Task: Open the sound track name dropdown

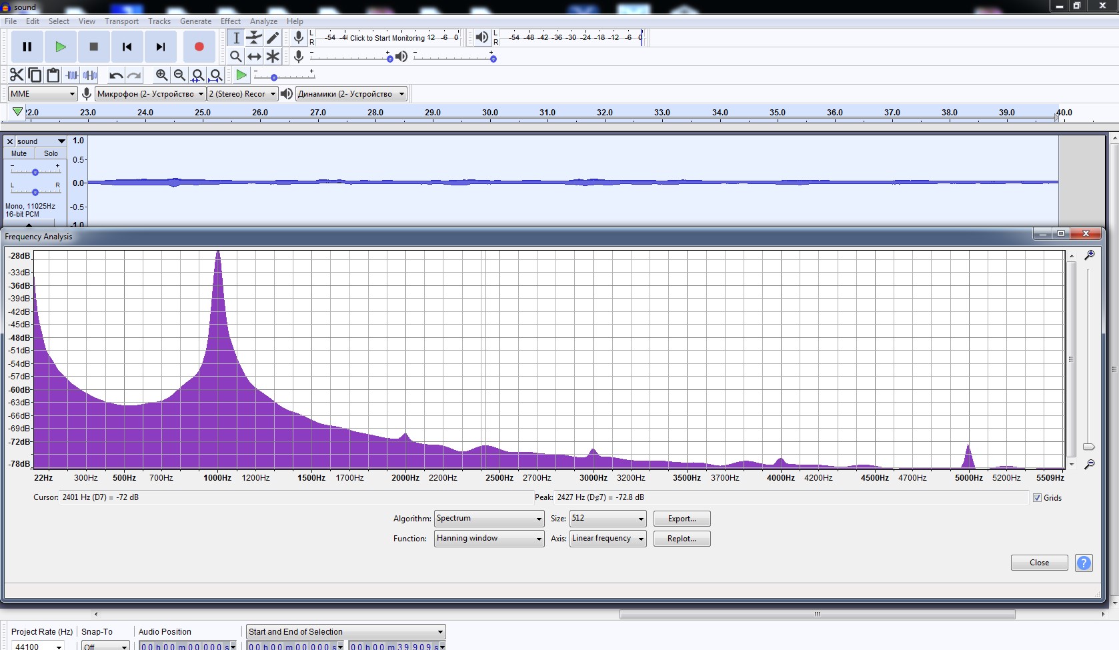Action: 41,141
